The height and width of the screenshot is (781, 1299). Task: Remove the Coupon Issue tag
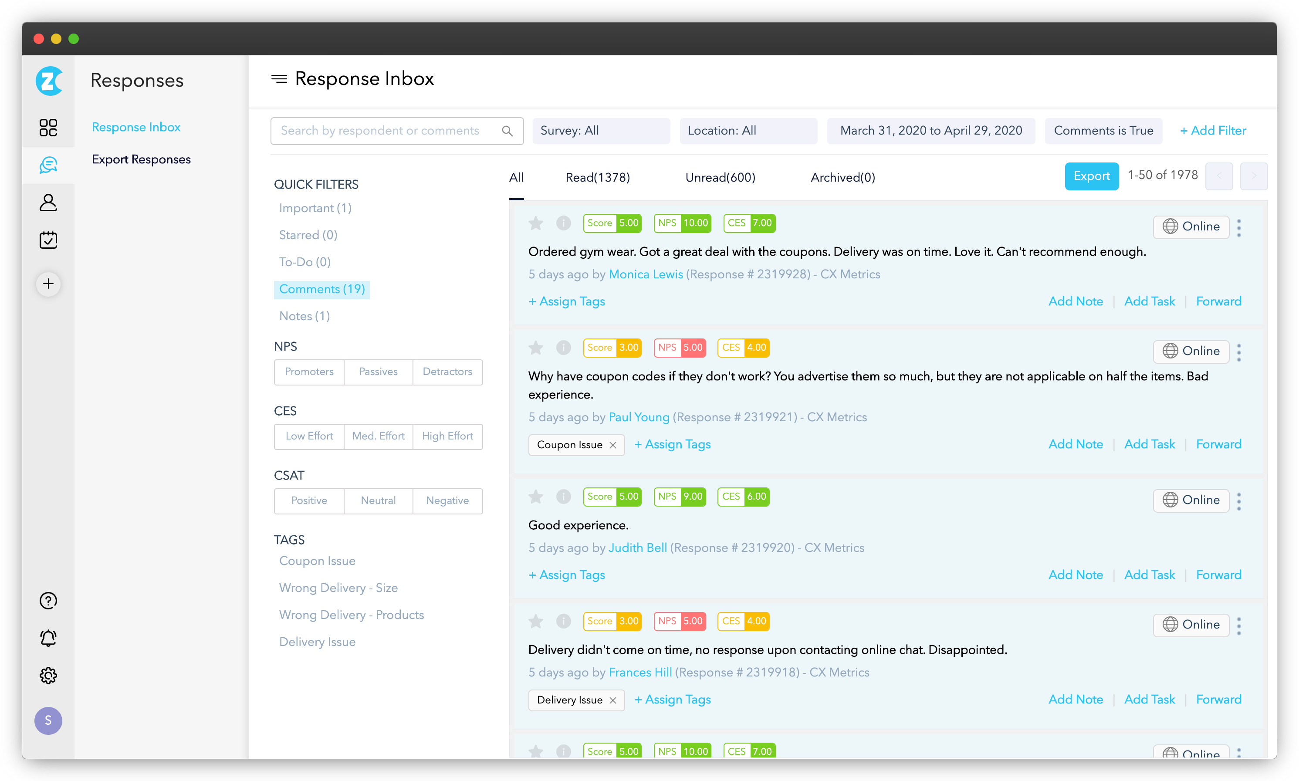(612, 445)
